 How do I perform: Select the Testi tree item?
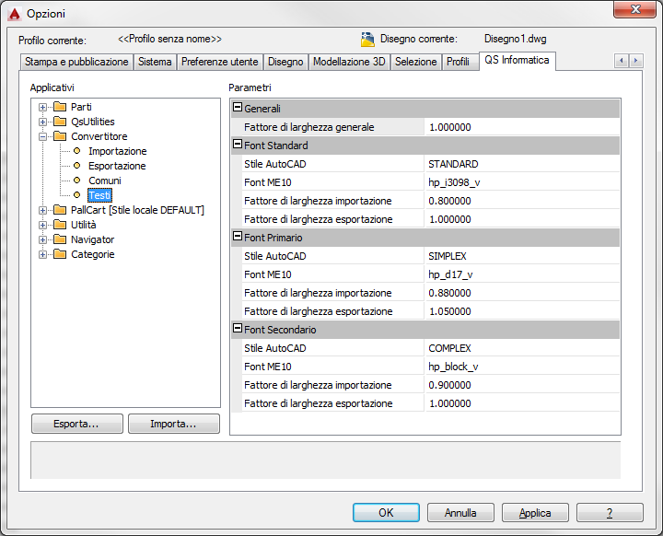pos(99,195)
